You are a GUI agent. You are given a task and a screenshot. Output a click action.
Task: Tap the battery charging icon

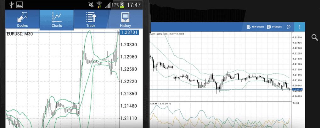[122, 5]
